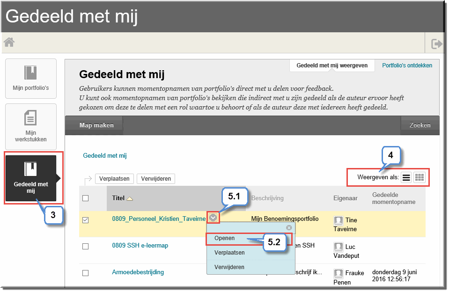Click Gedeelde momentopname column header
Image resolution: width=449 pixels, height=292 pixels.
[394, 198]
